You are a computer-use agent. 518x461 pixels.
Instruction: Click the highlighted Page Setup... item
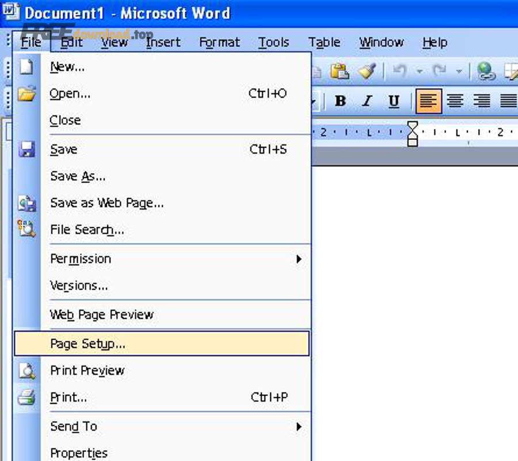pyautogui.click(x=162, y=344)
